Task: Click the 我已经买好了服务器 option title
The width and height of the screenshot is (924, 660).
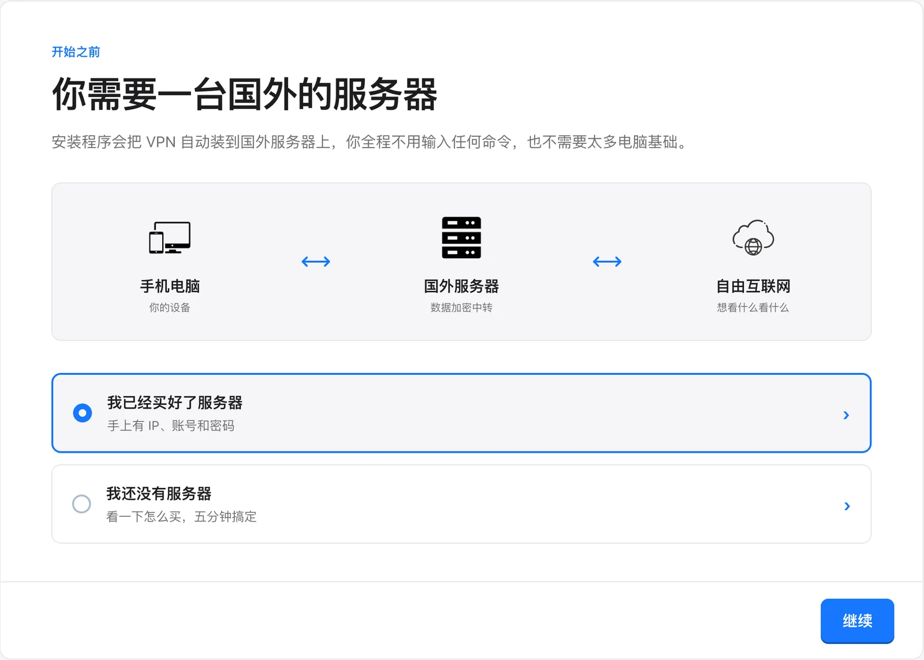Action: [175, 402]
